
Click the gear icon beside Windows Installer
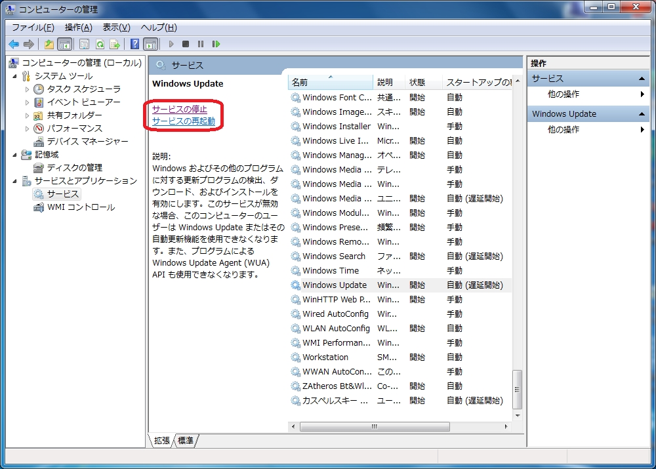click(x=296, y=127)
